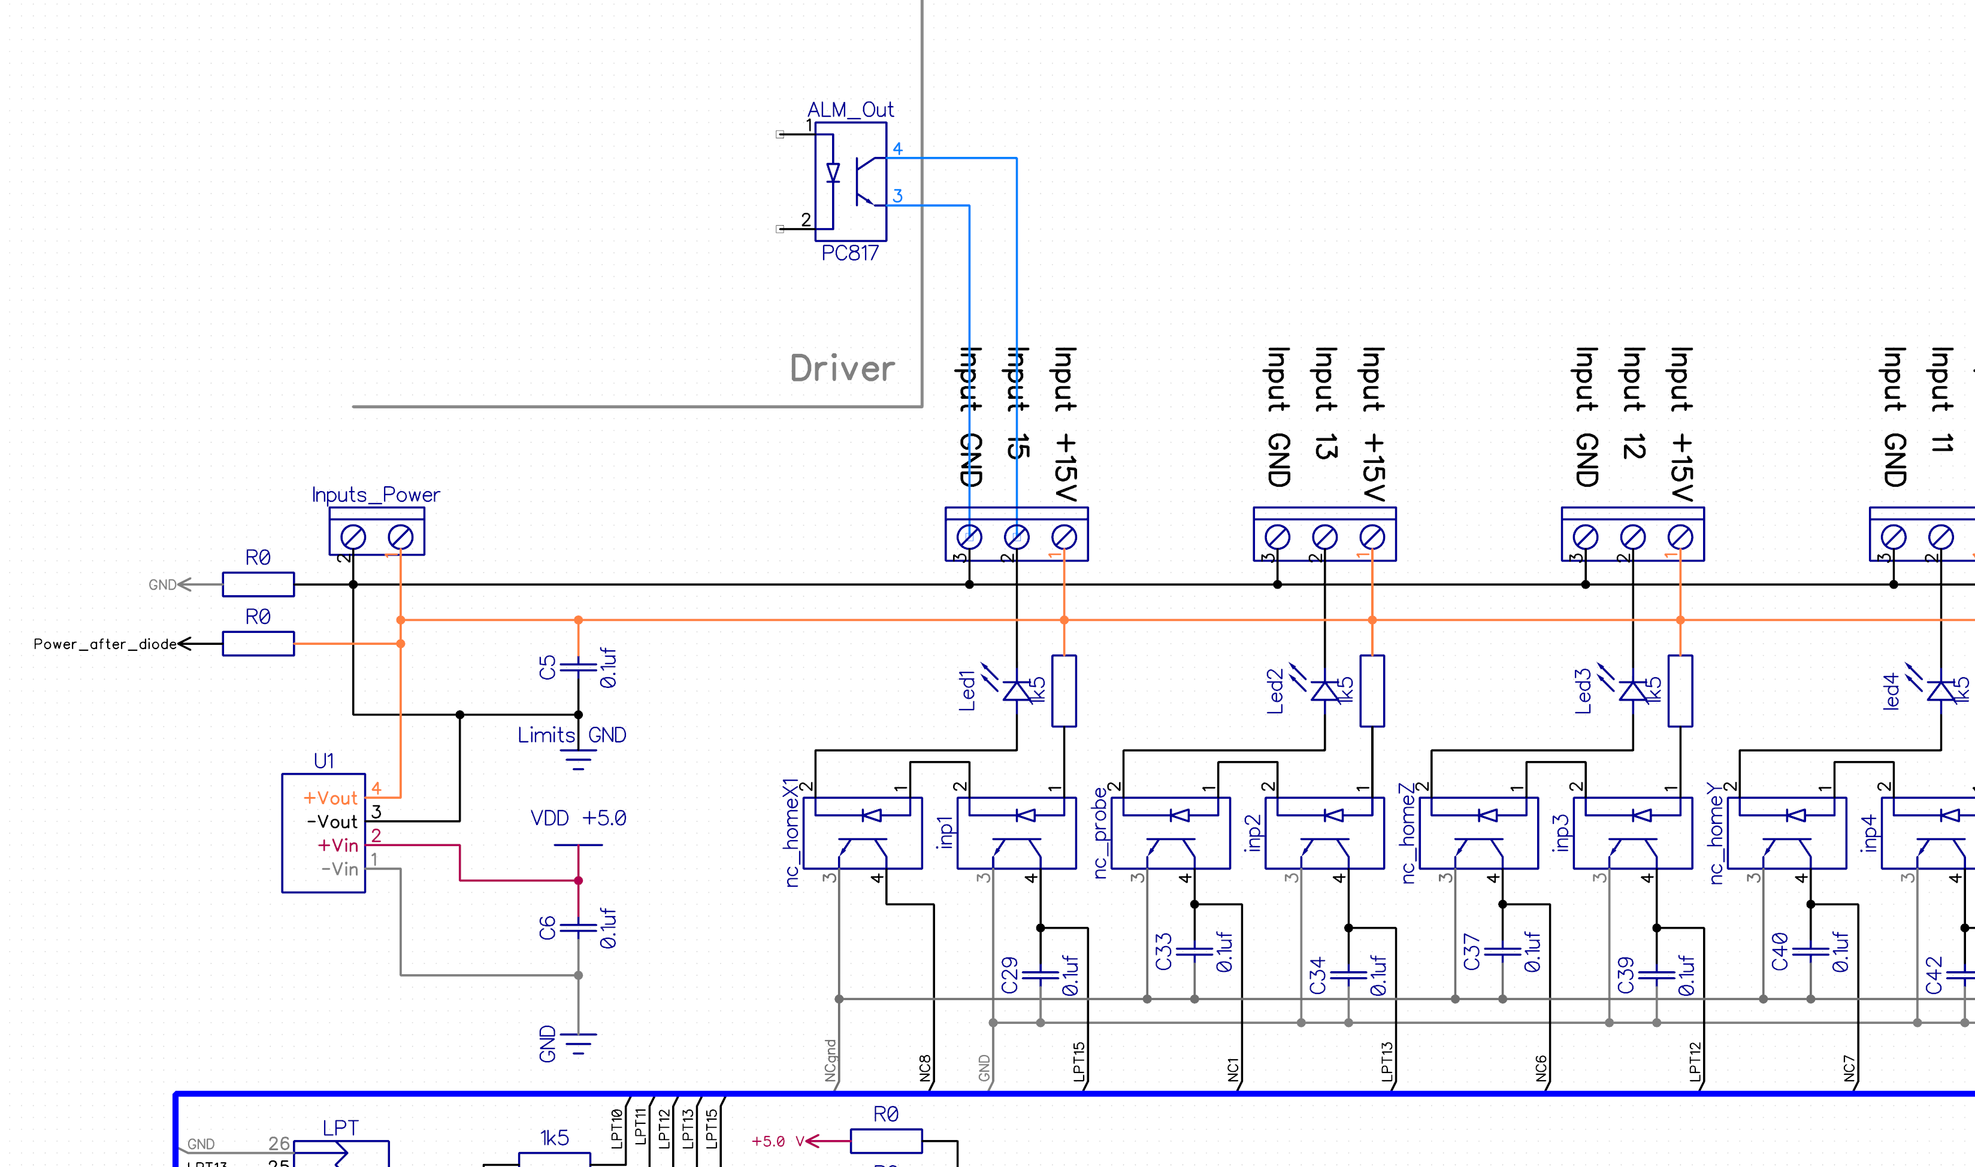The width and height of the screenshot is (1975, 1167).
Task: Click the C6 capacitor symbol
Action: (x=578, y=927)
